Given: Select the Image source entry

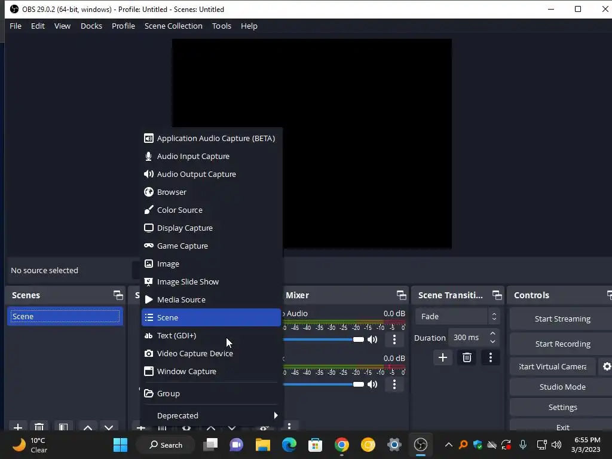Looking at the screenshot, I should point(211,264).
